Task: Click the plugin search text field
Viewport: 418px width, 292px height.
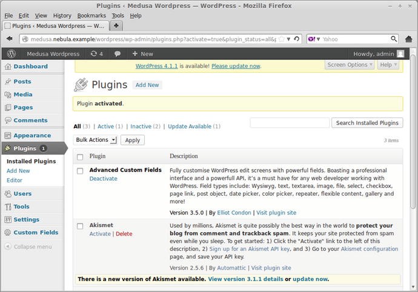Action: [x=290, y=123]
